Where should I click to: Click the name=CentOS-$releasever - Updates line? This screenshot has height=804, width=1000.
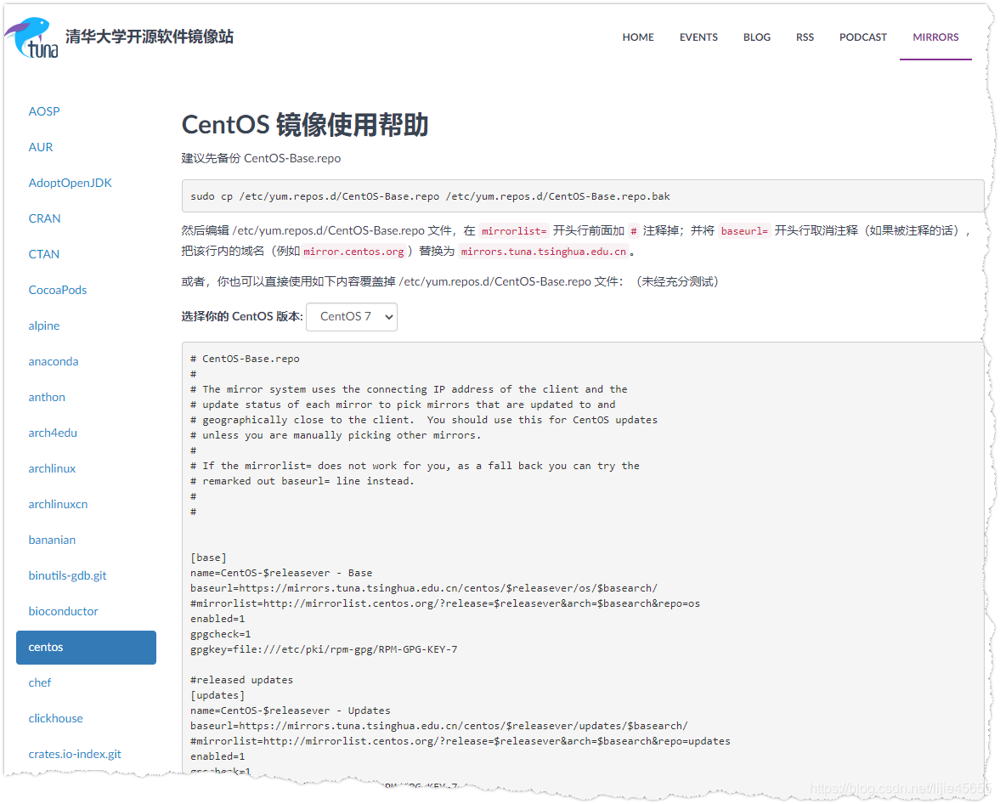coord(291,711)
